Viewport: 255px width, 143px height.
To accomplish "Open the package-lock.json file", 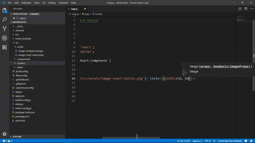I will 25,112.
